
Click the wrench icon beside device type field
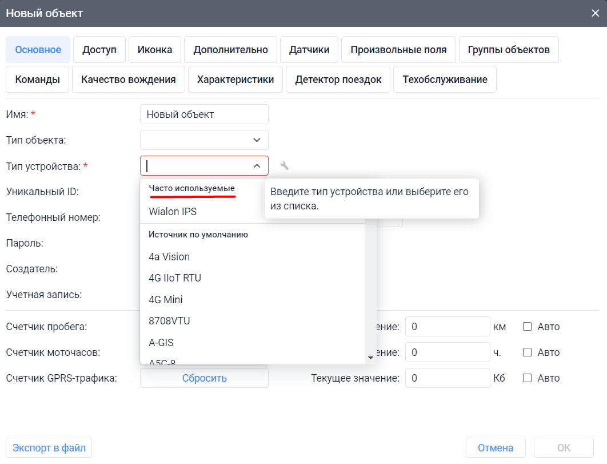(284, 165)
